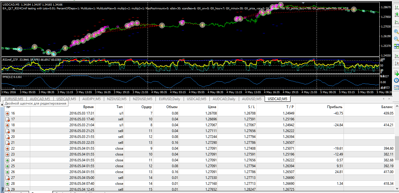399x193 pixels.
Task: Click the red close icon in row 22
Action: pos(8,148)
